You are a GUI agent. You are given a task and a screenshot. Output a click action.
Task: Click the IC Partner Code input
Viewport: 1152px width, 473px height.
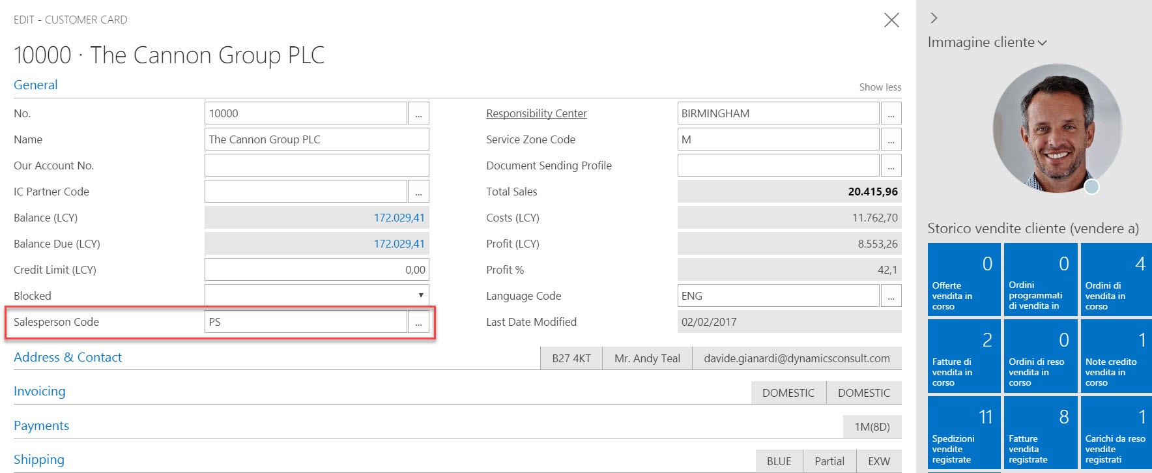306,192
